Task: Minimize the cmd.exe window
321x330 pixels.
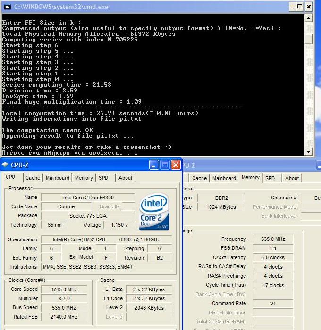Action: point(292,7)
